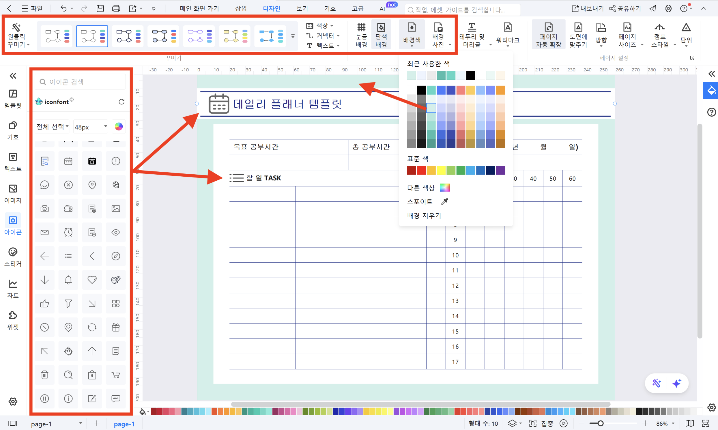
Task: Click the 아이콘 검색 search field
Action: [x=81, y=82]
